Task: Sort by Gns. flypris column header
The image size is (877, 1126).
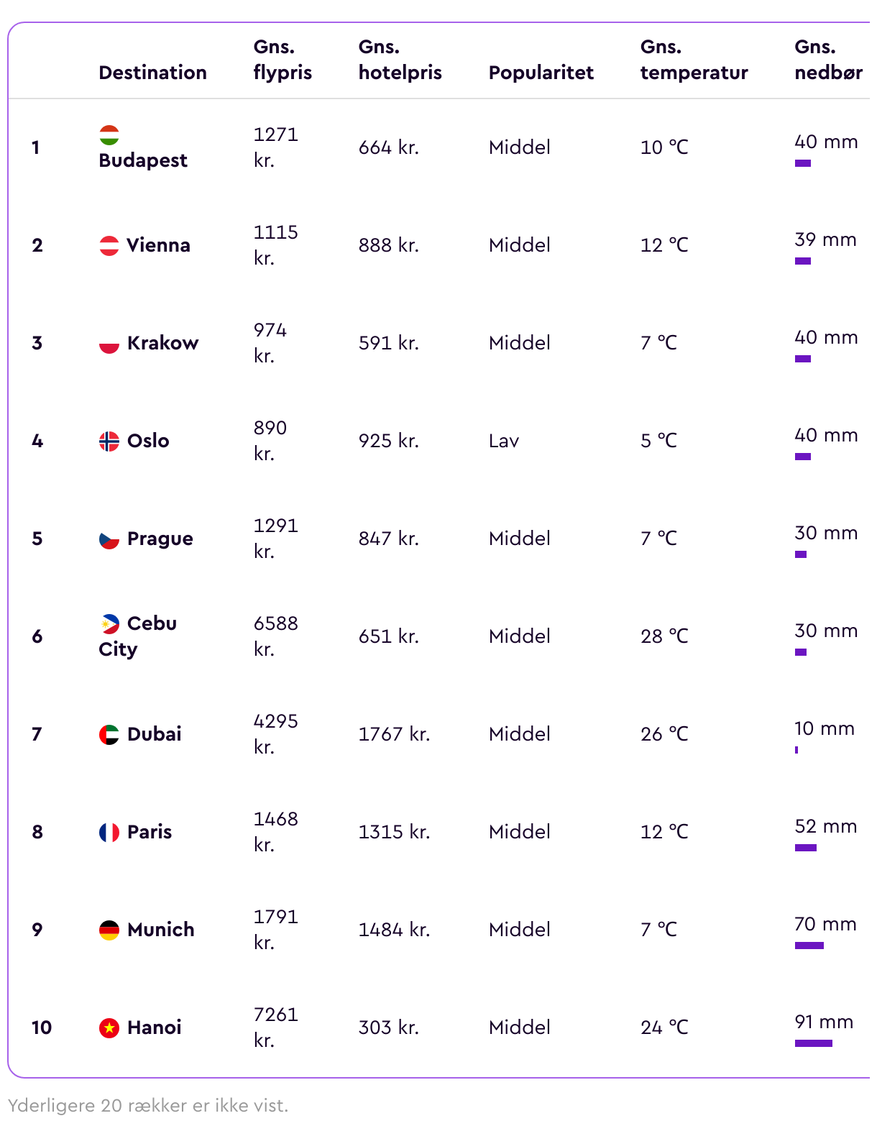Action: click(283, 60)
